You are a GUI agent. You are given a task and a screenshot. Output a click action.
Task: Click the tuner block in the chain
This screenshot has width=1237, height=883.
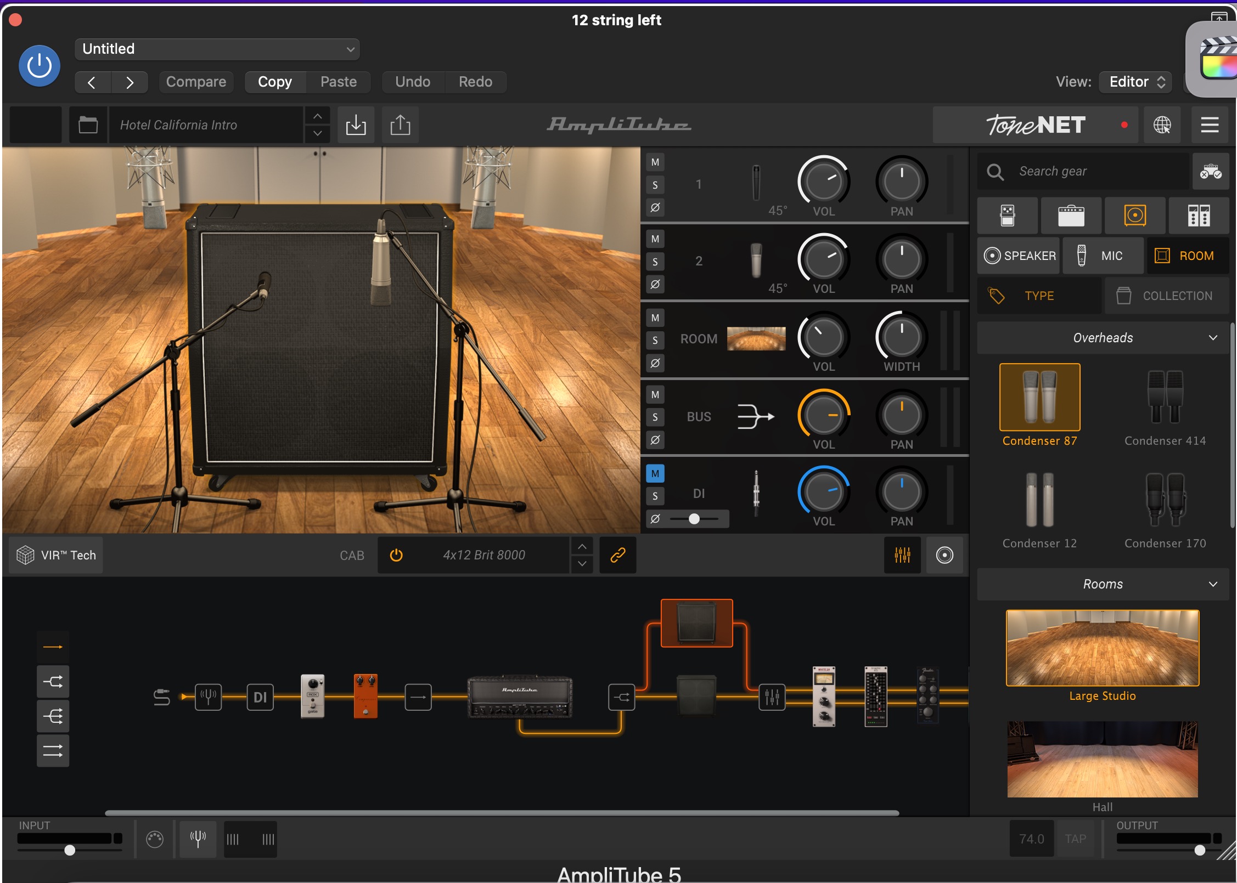(x=209, y=697)
